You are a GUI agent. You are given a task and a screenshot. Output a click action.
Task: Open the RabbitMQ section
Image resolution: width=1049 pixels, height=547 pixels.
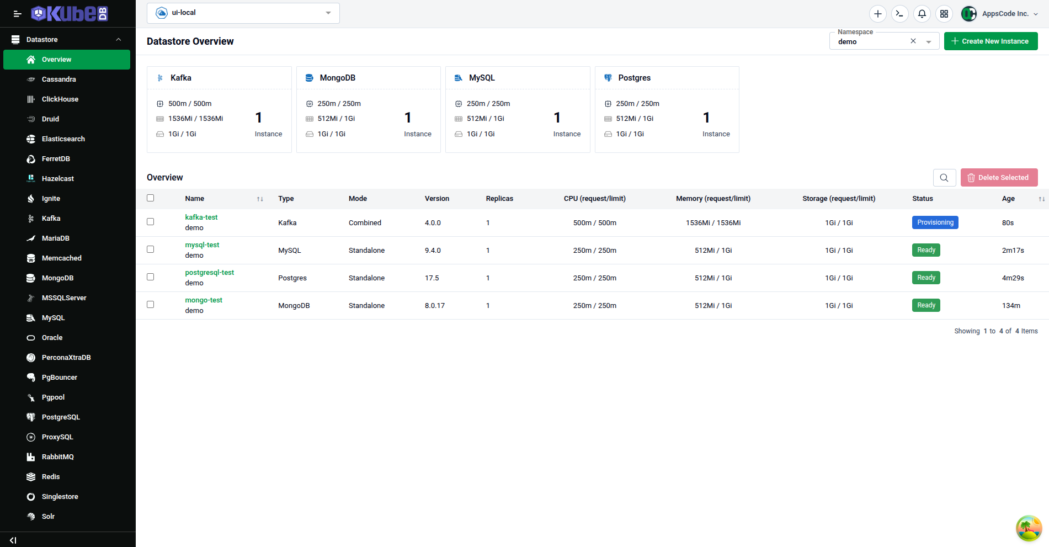57,456
